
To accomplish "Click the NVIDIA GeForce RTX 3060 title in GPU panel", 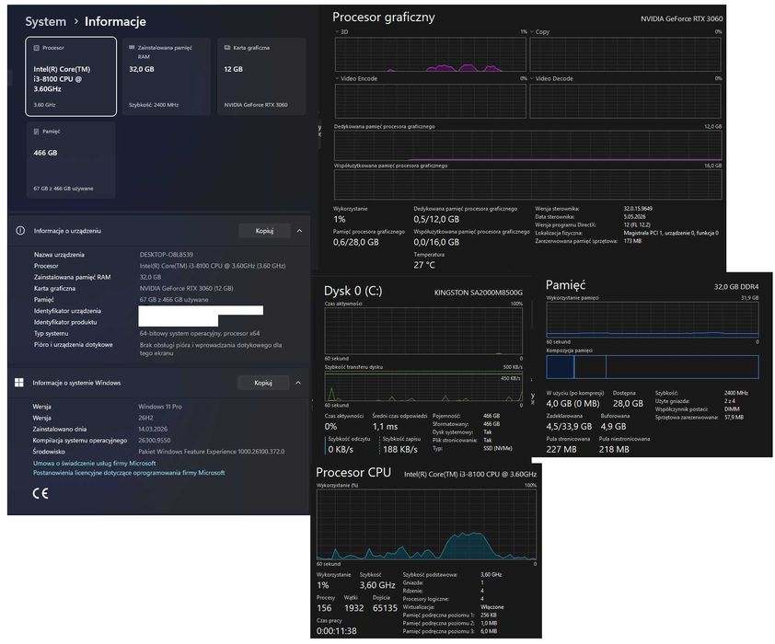I will point(682,18).
